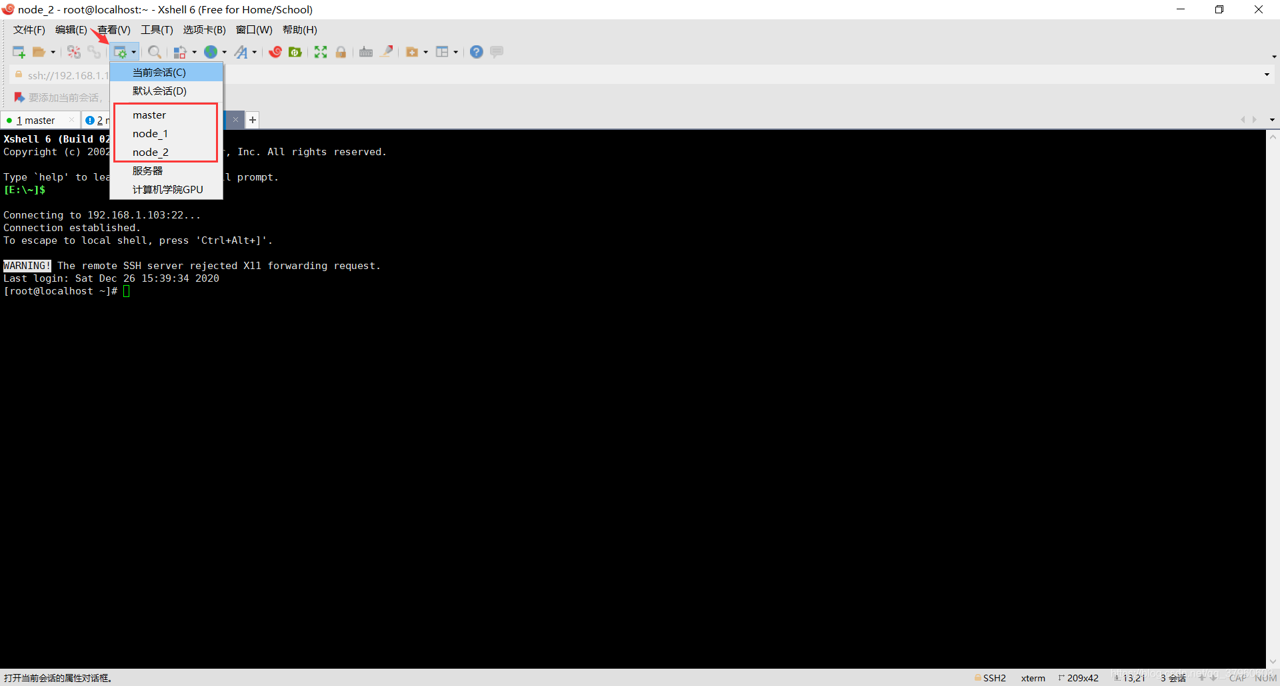The image size is (1280, 686).
Task: Expand the transfer folder dropdown arrow
Action: (x=425, y=52)
